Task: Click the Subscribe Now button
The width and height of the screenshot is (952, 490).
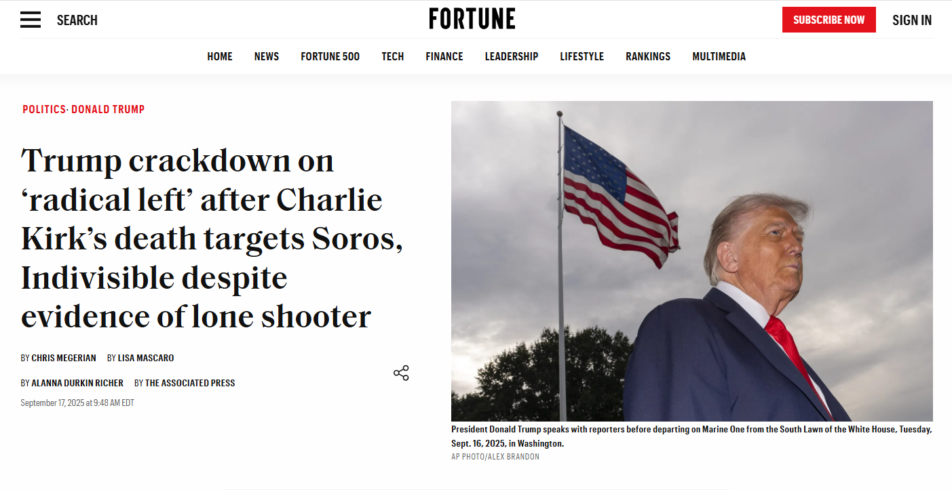Action: point(829,20)
